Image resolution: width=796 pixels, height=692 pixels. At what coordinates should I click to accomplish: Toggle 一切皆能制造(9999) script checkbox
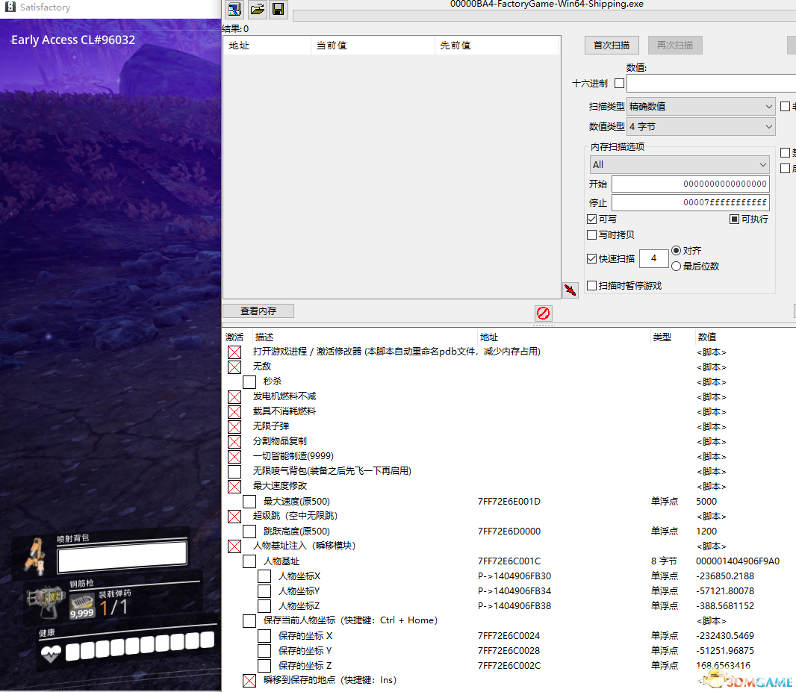tap(234, 457)
